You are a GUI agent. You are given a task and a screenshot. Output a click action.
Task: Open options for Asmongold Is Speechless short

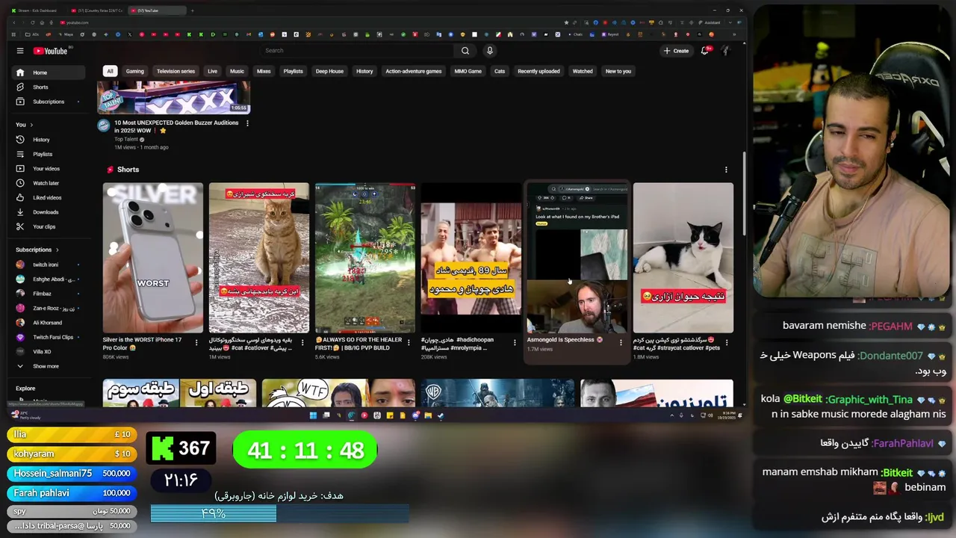[x=621, y=342]
